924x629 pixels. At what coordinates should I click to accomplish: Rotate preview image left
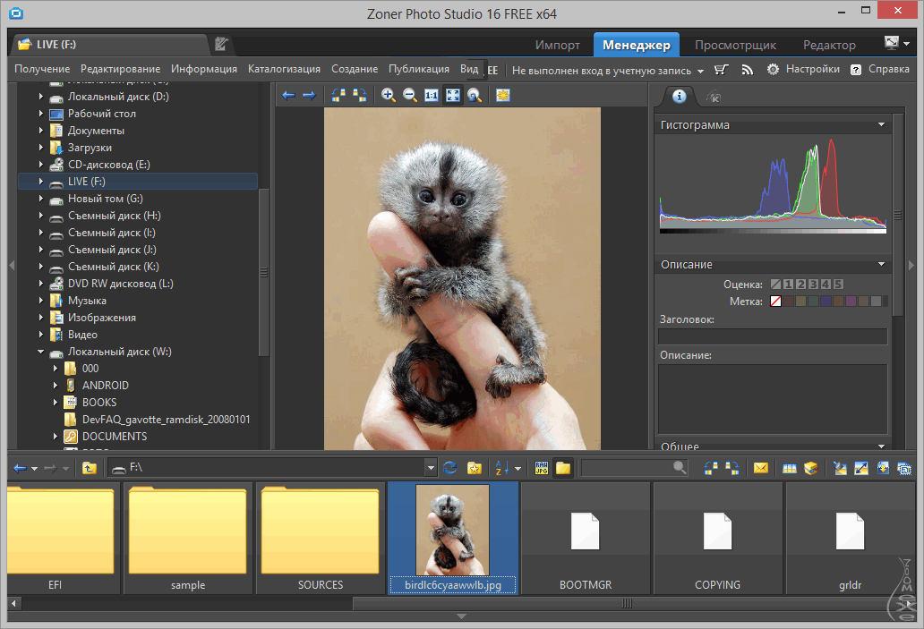338,96
